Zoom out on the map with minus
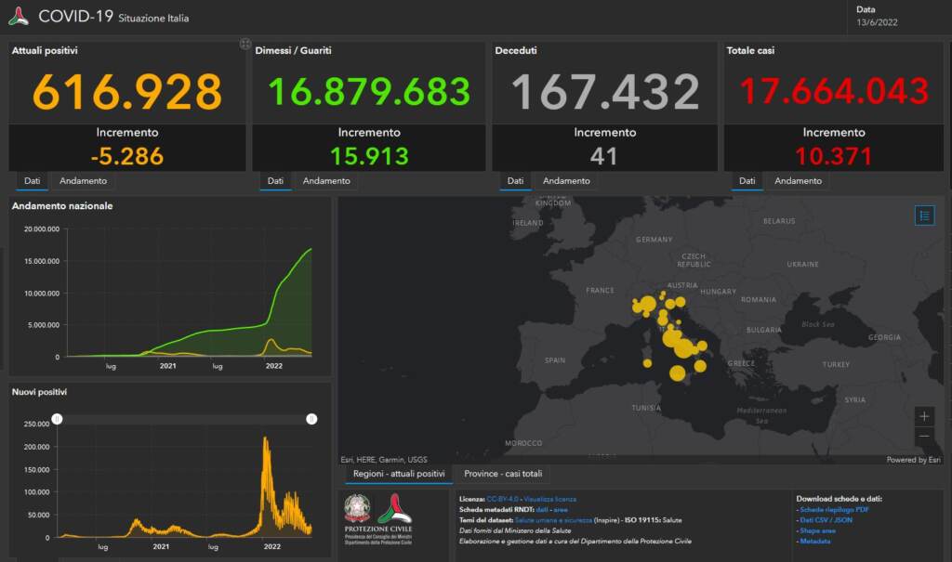 pos(923,436)
